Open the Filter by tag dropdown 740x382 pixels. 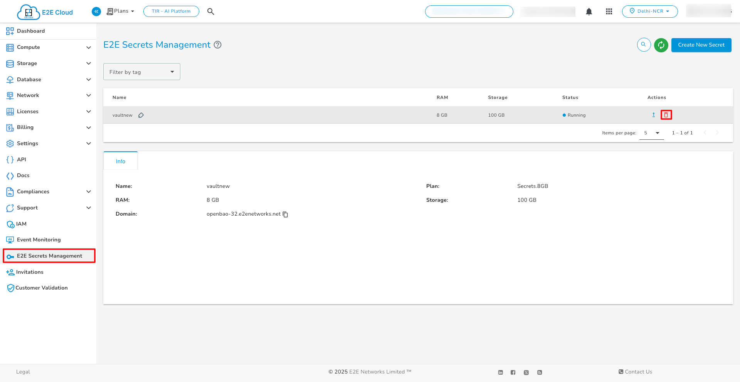[x=141, y=72]
